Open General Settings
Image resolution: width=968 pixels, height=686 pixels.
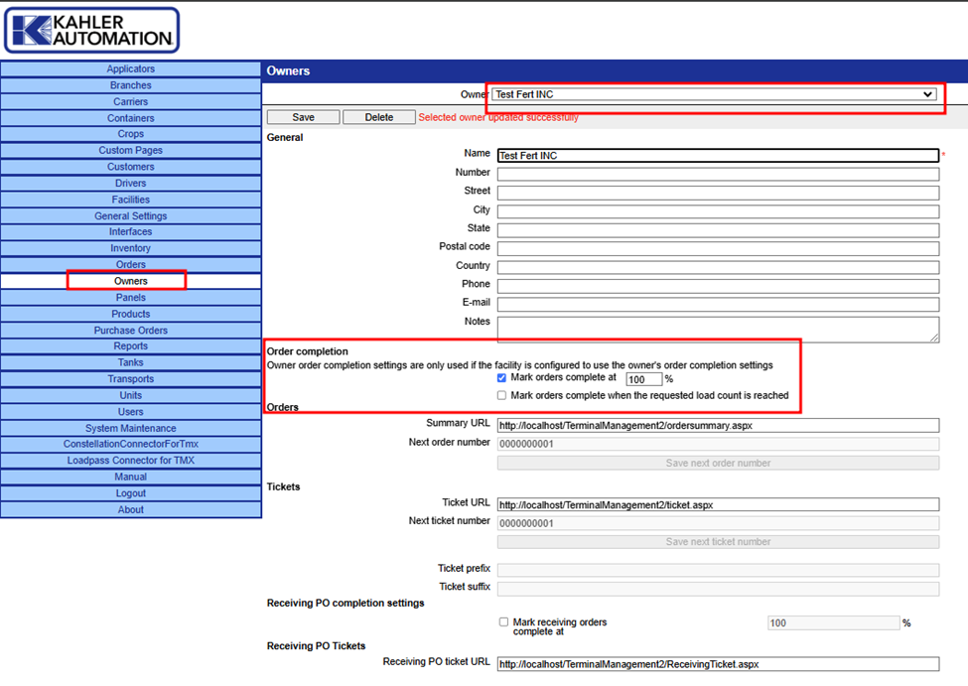coord(130,216)
